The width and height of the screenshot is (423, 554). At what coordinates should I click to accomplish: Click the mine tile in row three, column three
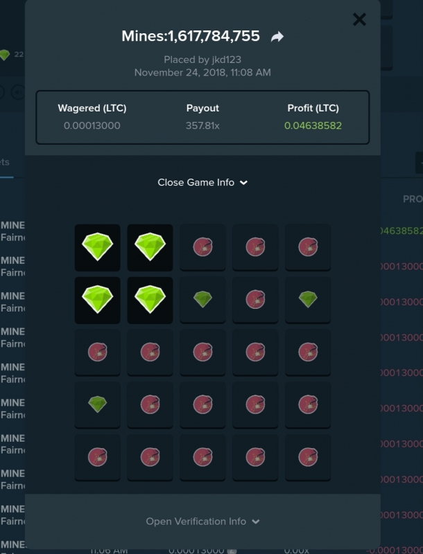[202, 352]
